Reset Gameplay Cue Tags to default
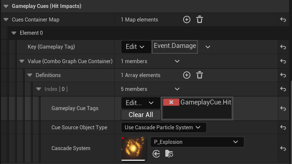The width and height of the screenshot is (292, 164). point(283,108)
